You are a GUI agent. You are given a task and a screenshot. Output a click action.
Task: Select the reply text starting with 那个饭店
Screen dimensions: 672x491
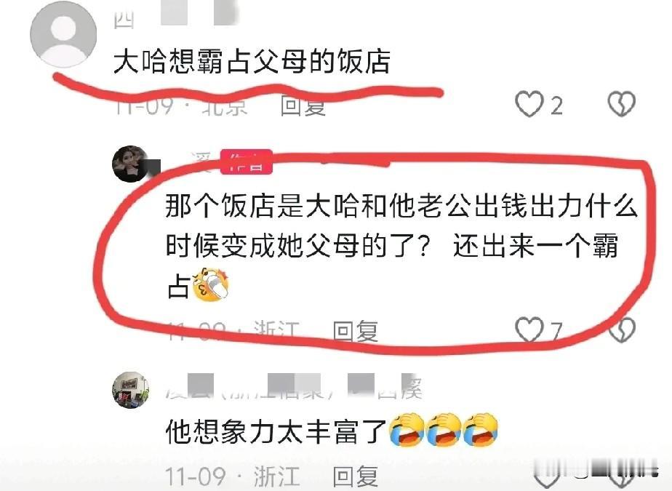coord(401,246)
